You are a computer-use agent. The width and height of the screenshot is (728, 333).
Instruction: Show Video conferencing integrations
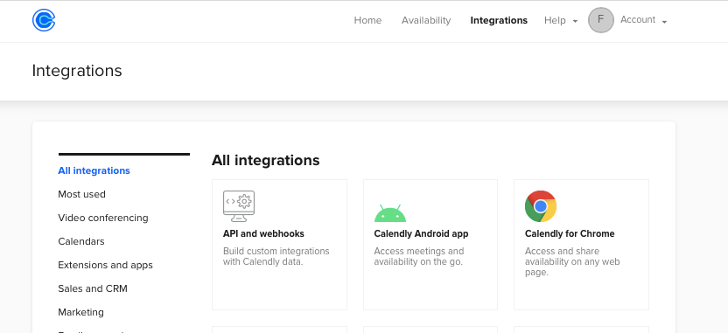[x=103, y=218]
